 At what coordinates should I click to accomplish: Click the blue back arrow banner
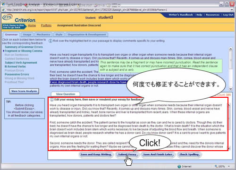pos(14,26)
